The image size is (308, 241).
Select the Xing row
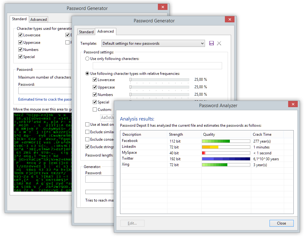[x=207, y=165]
